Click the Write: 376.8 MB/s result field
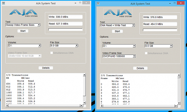 pos(160,17)
